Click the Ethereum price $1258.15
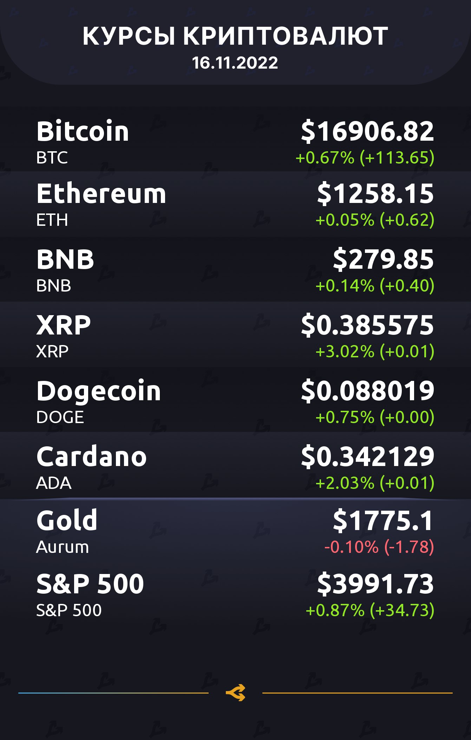 [375, 194]
